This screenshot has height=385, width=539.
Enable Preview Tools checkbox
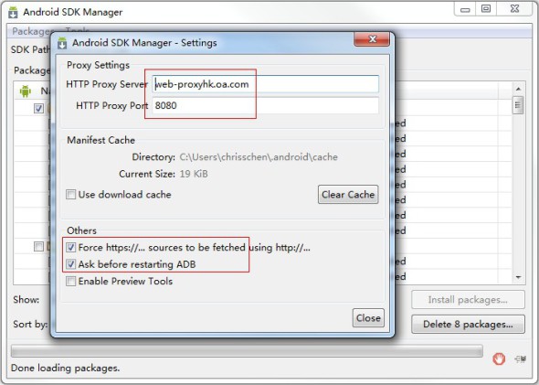pos(71,281)
